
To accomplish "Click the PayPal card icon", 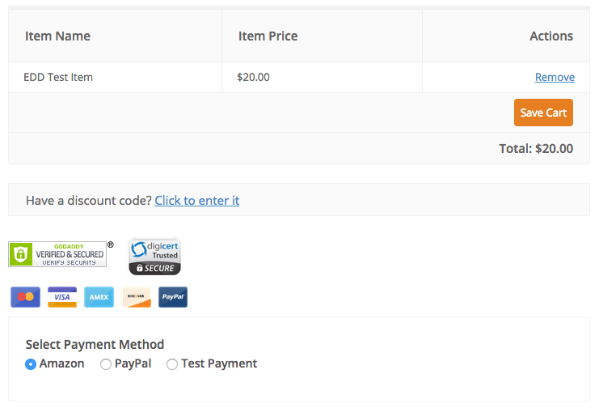I will point(173,297).
